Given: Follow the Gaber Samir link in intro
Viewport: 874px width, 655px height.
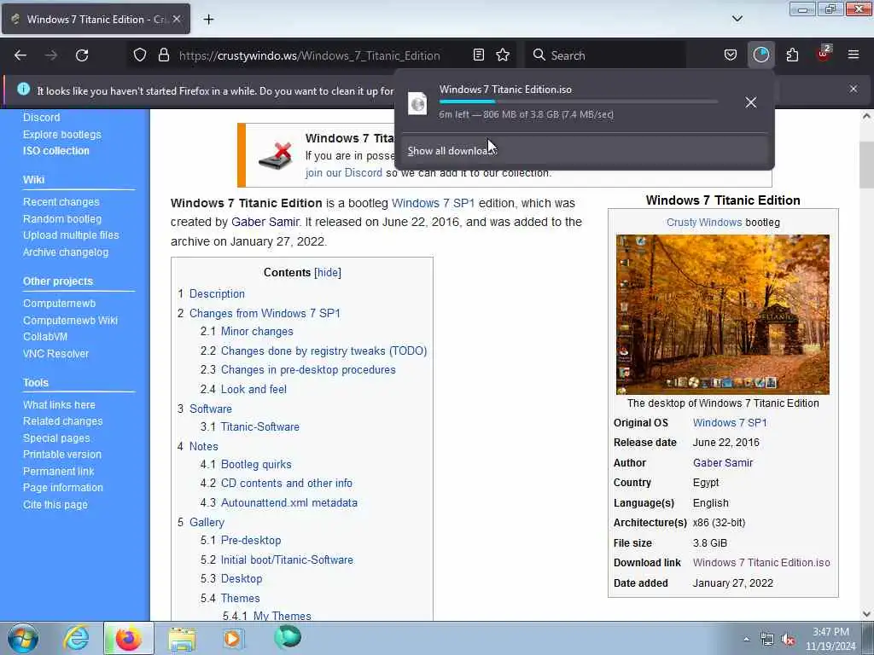Looking at the screenshot, I should click(265, 222).
